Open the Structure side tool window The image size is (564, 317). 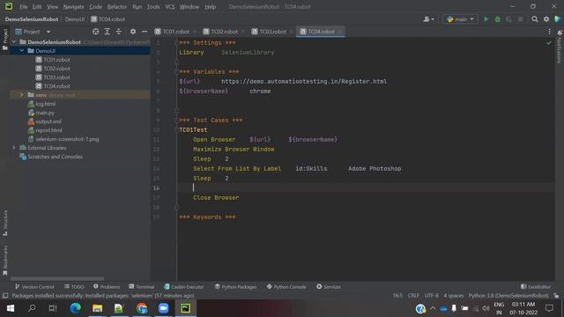(x=5, y=223)
